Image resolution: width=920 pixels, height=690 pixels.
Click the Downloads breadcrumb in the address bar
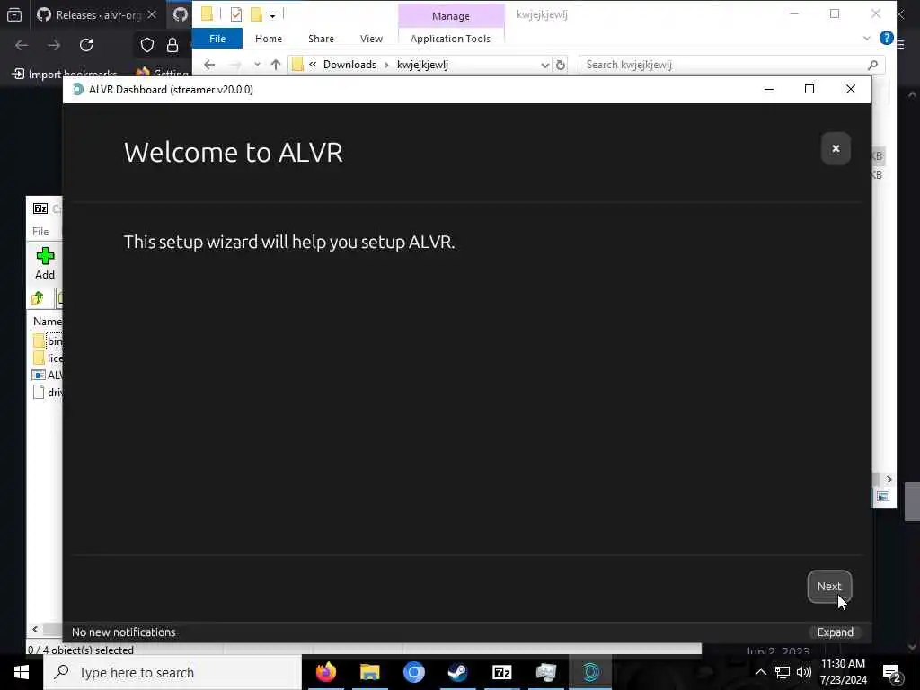coord(349,65)
